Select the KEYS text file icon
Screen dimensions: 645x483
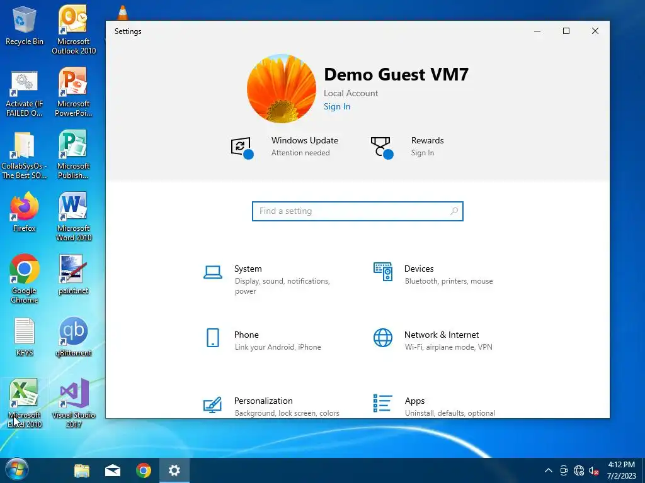coord(25,337)
